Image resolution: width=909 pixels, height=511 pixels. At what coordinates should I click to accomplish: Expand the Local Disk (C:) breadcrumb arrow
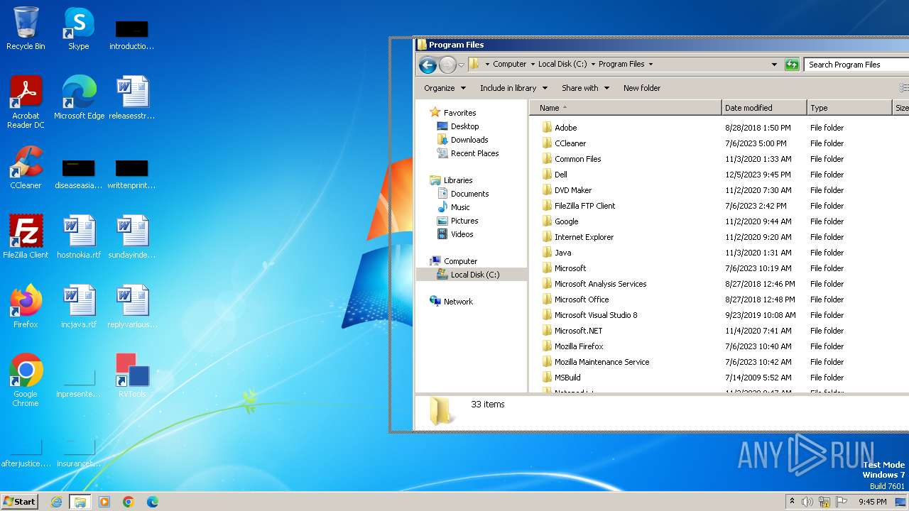tap(594, 64)
